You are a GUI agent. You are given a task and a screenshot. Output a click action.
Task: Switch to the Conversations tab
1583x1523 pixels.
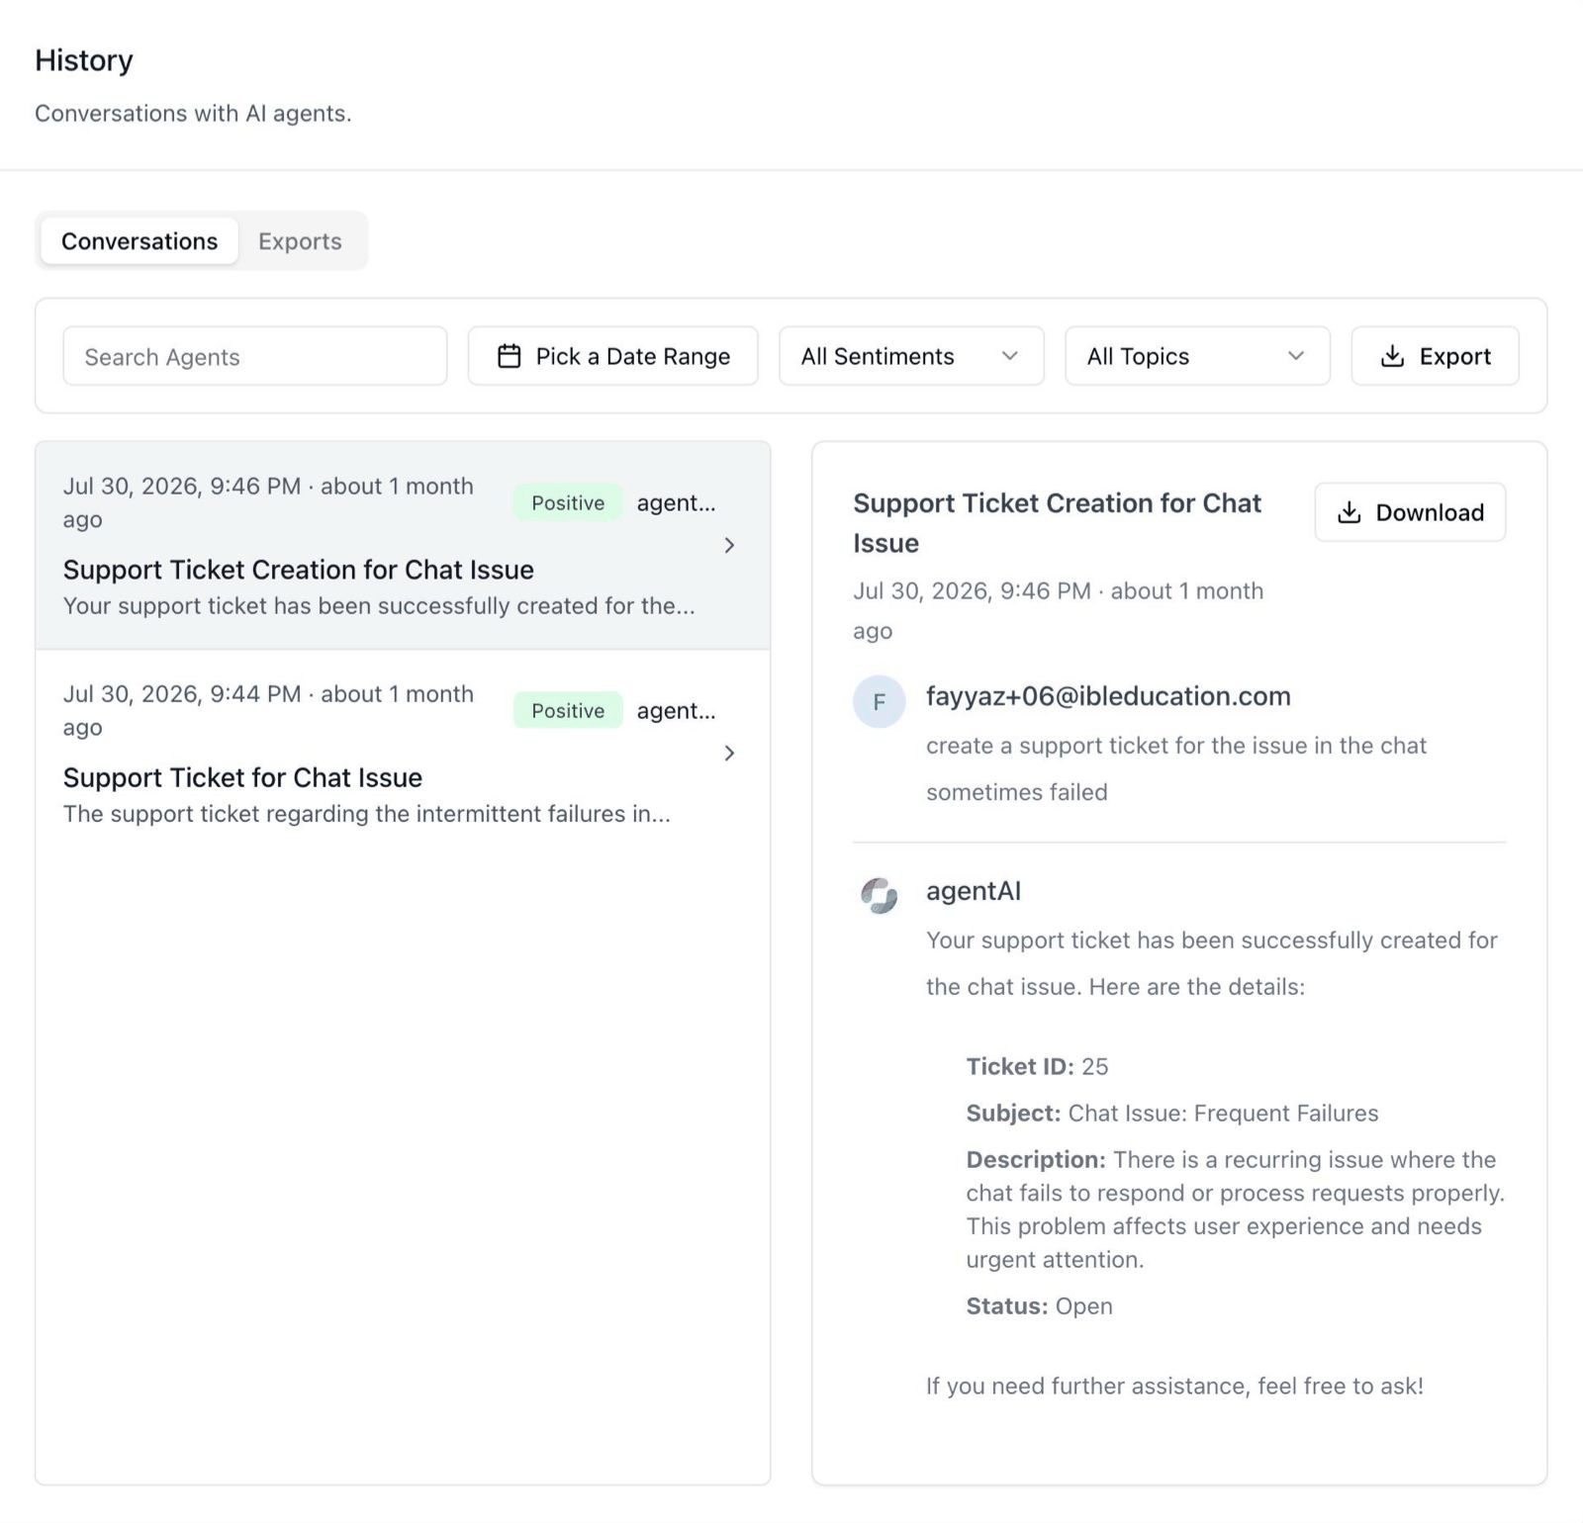coord(140,241)
